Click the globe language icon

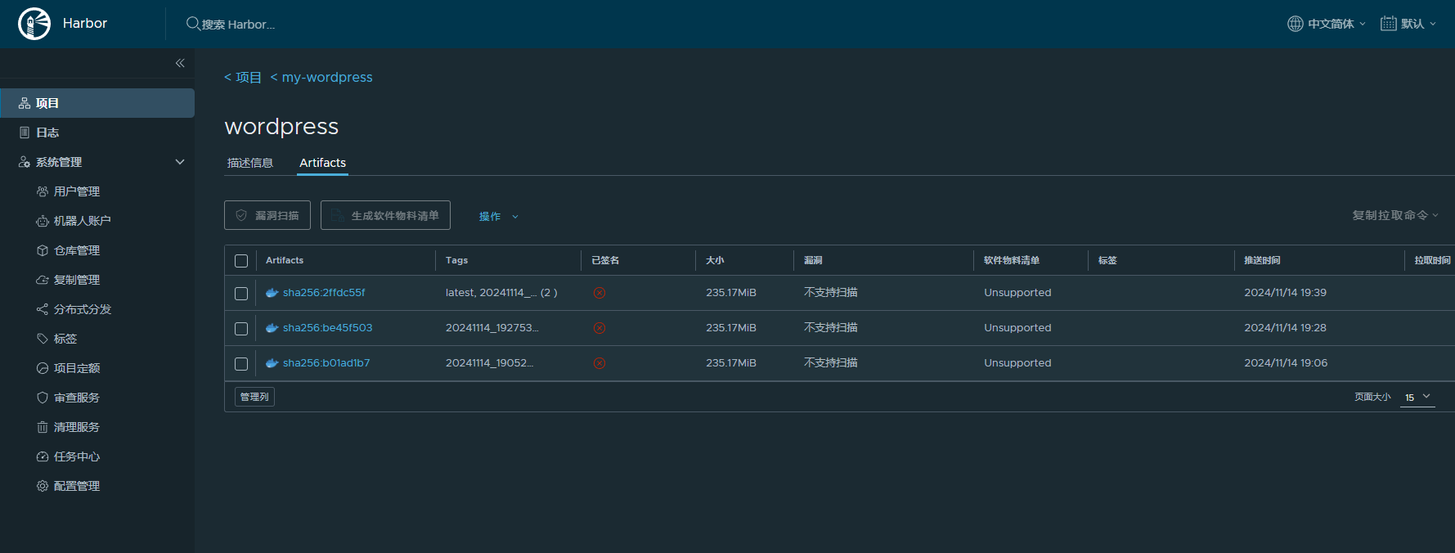point(1295,24)
